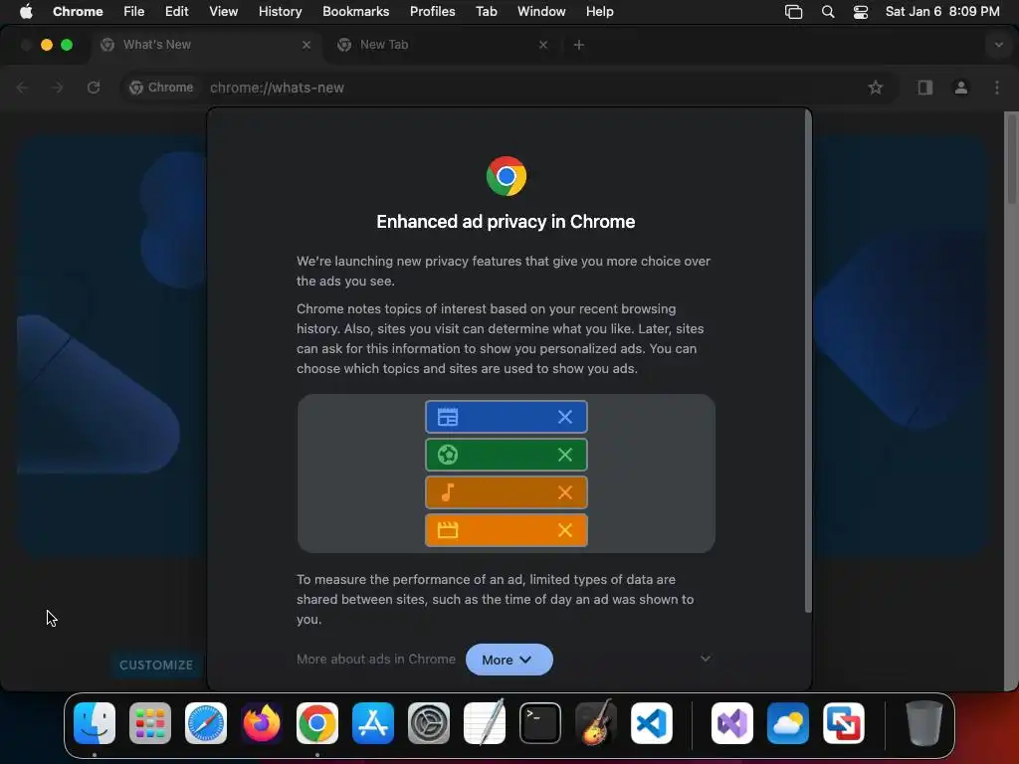This screenshot has width=1019, height=764.
Task: Open the History menu
Action: pos(280,11)
